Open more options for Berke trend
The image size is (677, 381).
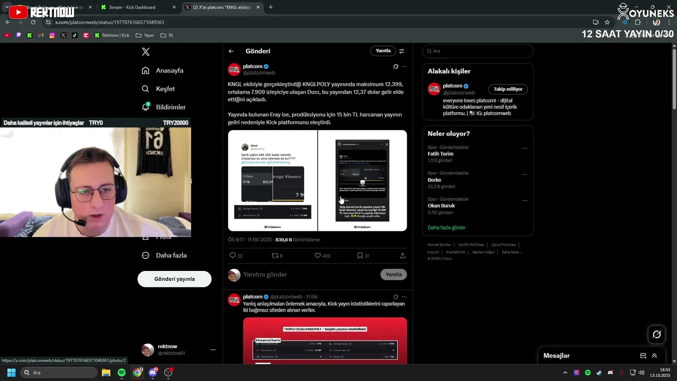(525, 175)
